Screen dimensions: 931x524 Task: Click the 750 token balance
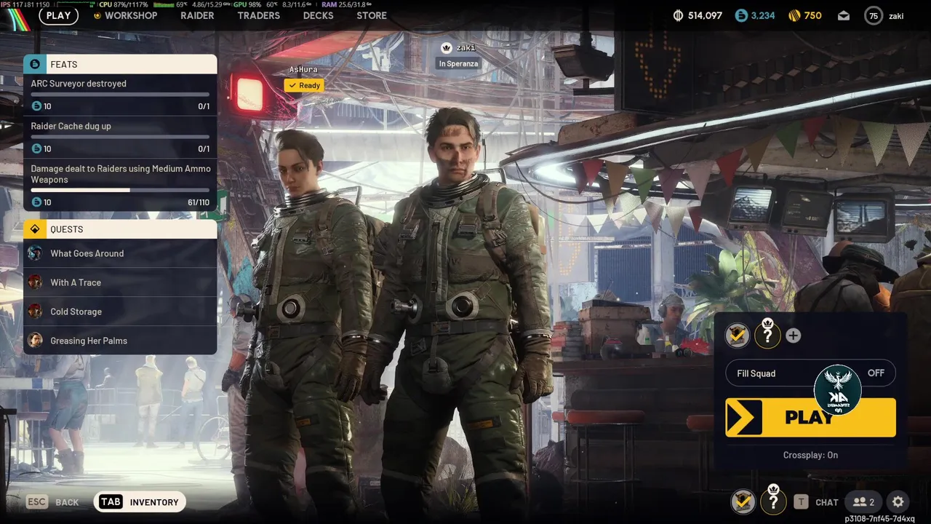(813, 15)
